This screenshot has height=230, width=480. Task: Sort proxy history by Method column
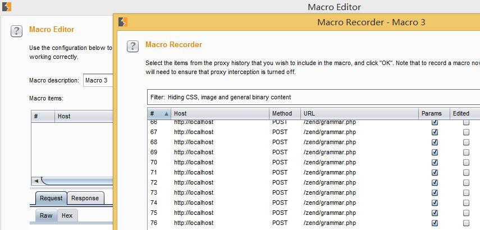(285, 113)
